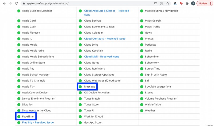
Task: Click the browser forward arrow
Action: pos(10,3)
